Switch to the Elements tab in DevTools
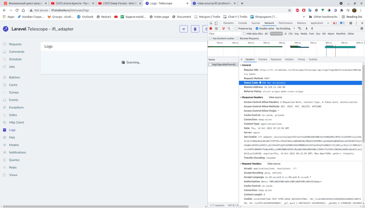Screen dimensions: 365x208 228,23
